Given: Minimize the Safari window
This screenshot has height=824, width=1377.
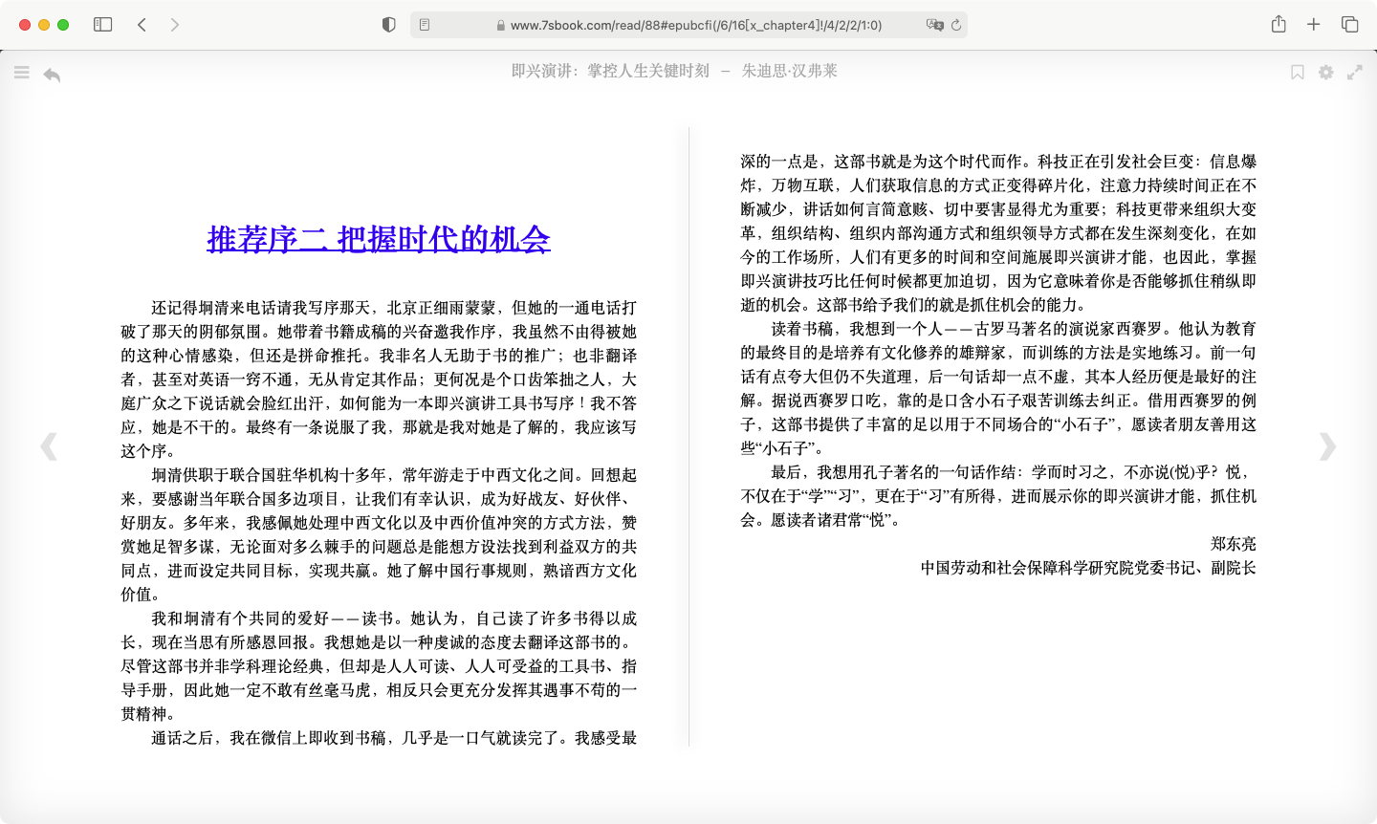Looking at the screenshot, I should click(x=44, y=25).
